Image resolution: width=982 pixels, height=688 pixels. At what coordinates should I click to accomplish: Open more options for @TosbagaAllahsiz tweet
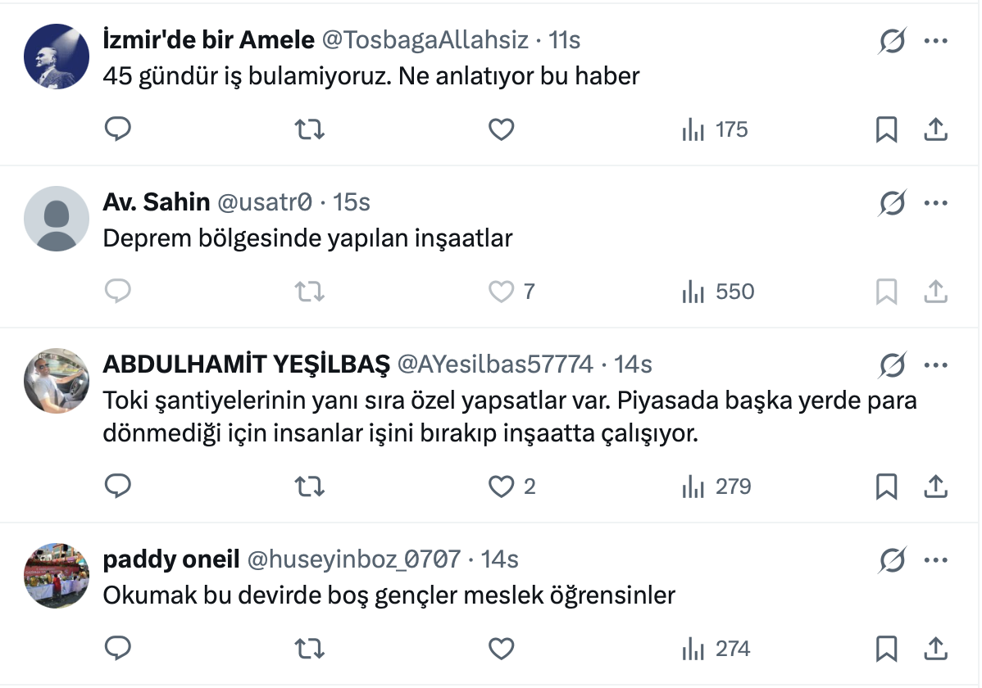click(x=935, y=40)
